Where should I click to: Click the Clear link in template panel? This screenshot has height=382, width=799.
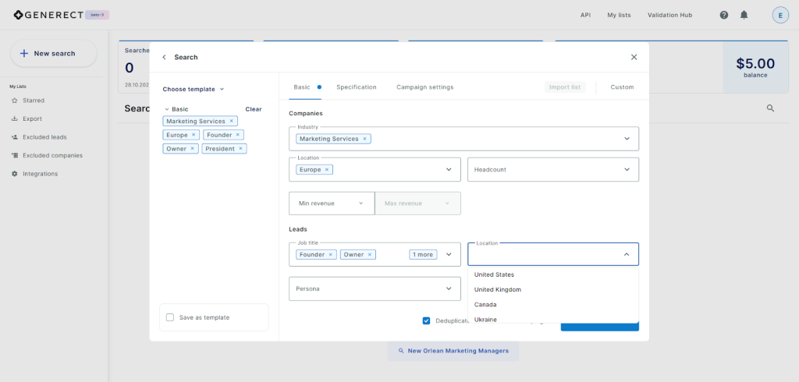253,109
